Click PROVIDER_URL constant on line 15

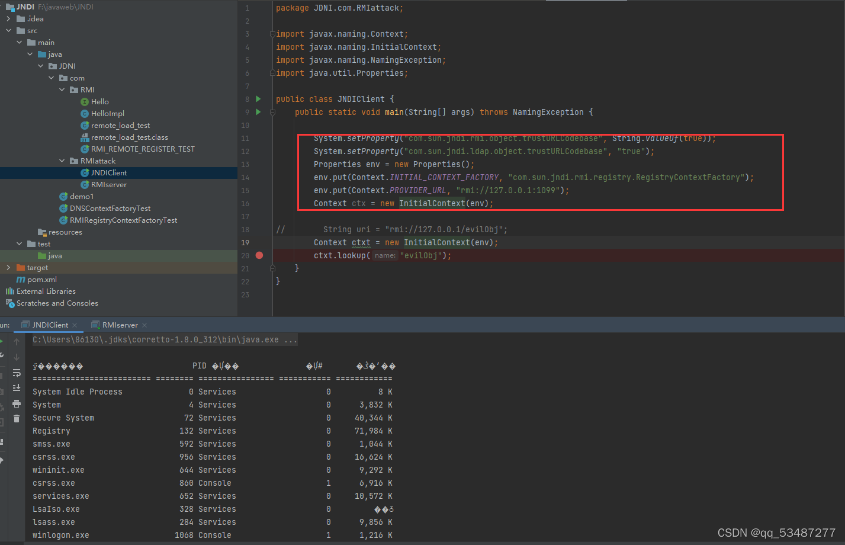[x=417, y=190]
